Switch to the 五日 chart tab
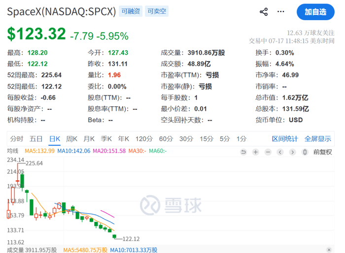This screenshot has width=345, height=253. 36,139
